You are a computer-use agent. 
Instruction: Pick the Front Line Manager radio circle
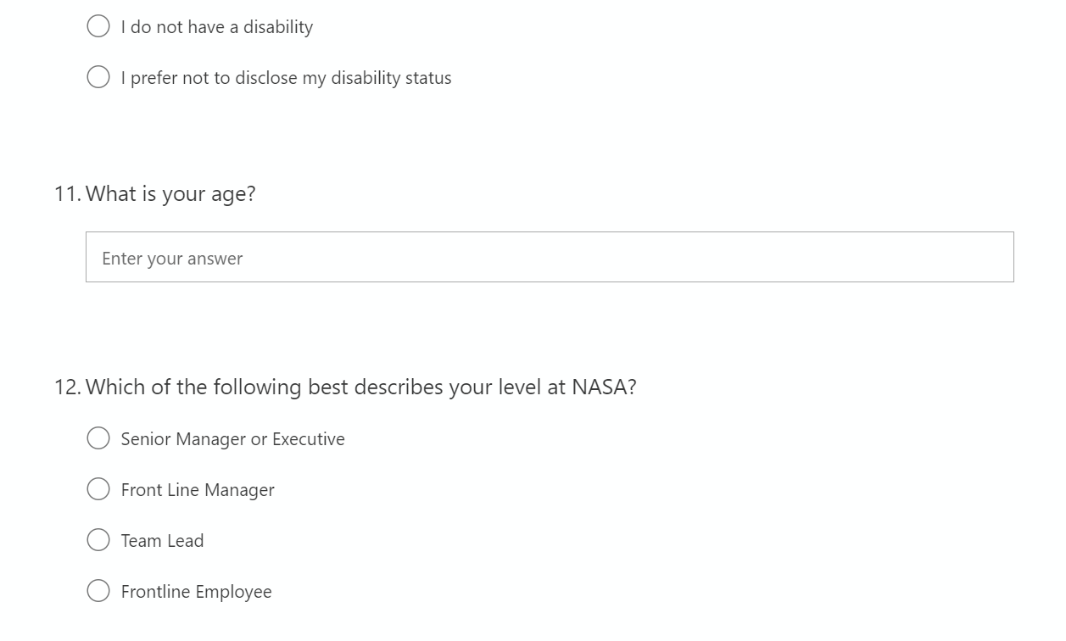point(98,489)
